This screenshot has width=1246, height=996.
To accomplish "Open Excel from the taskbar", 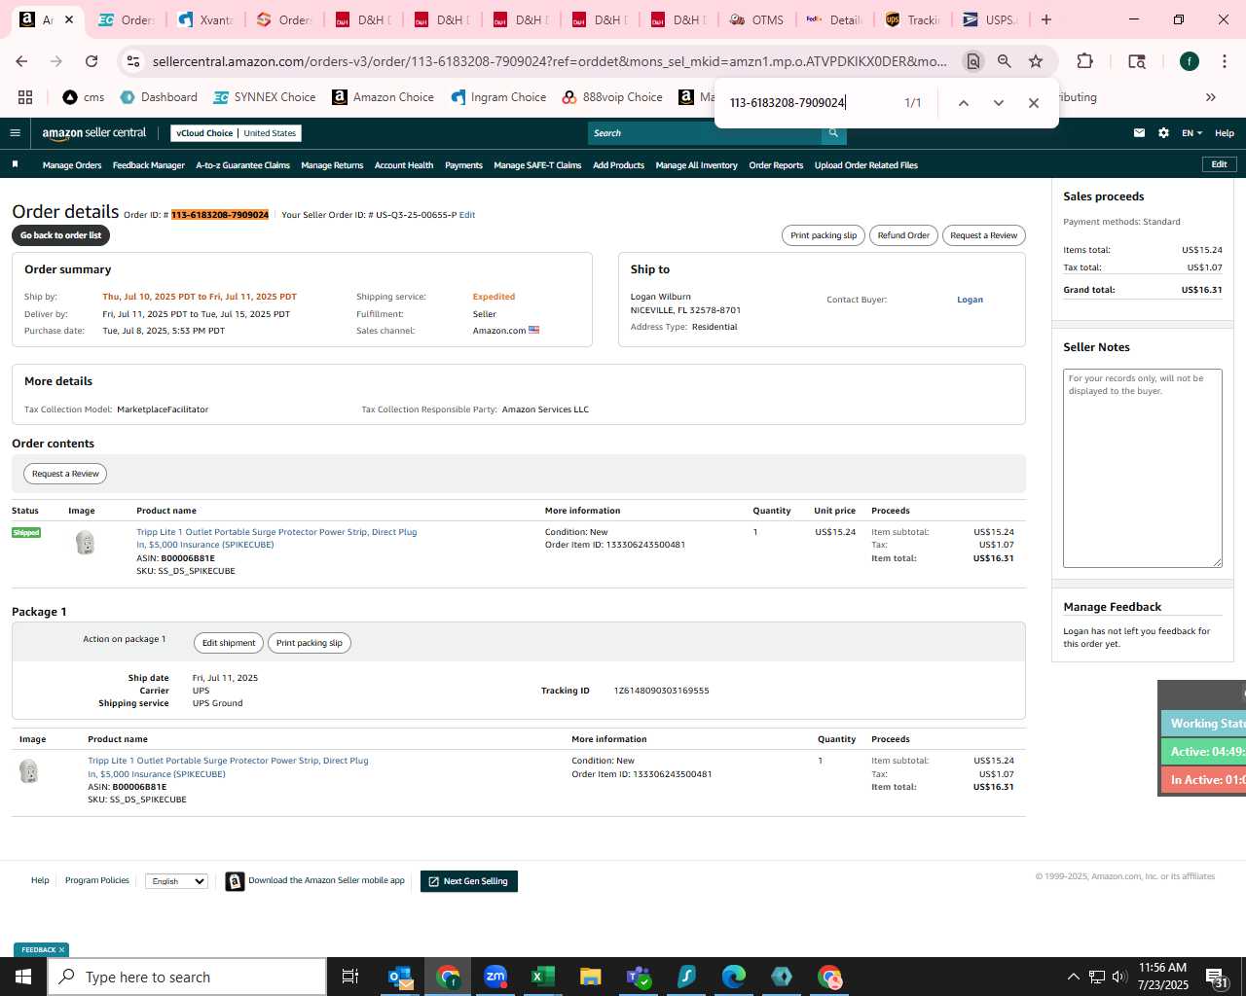I will pos(543,977).
